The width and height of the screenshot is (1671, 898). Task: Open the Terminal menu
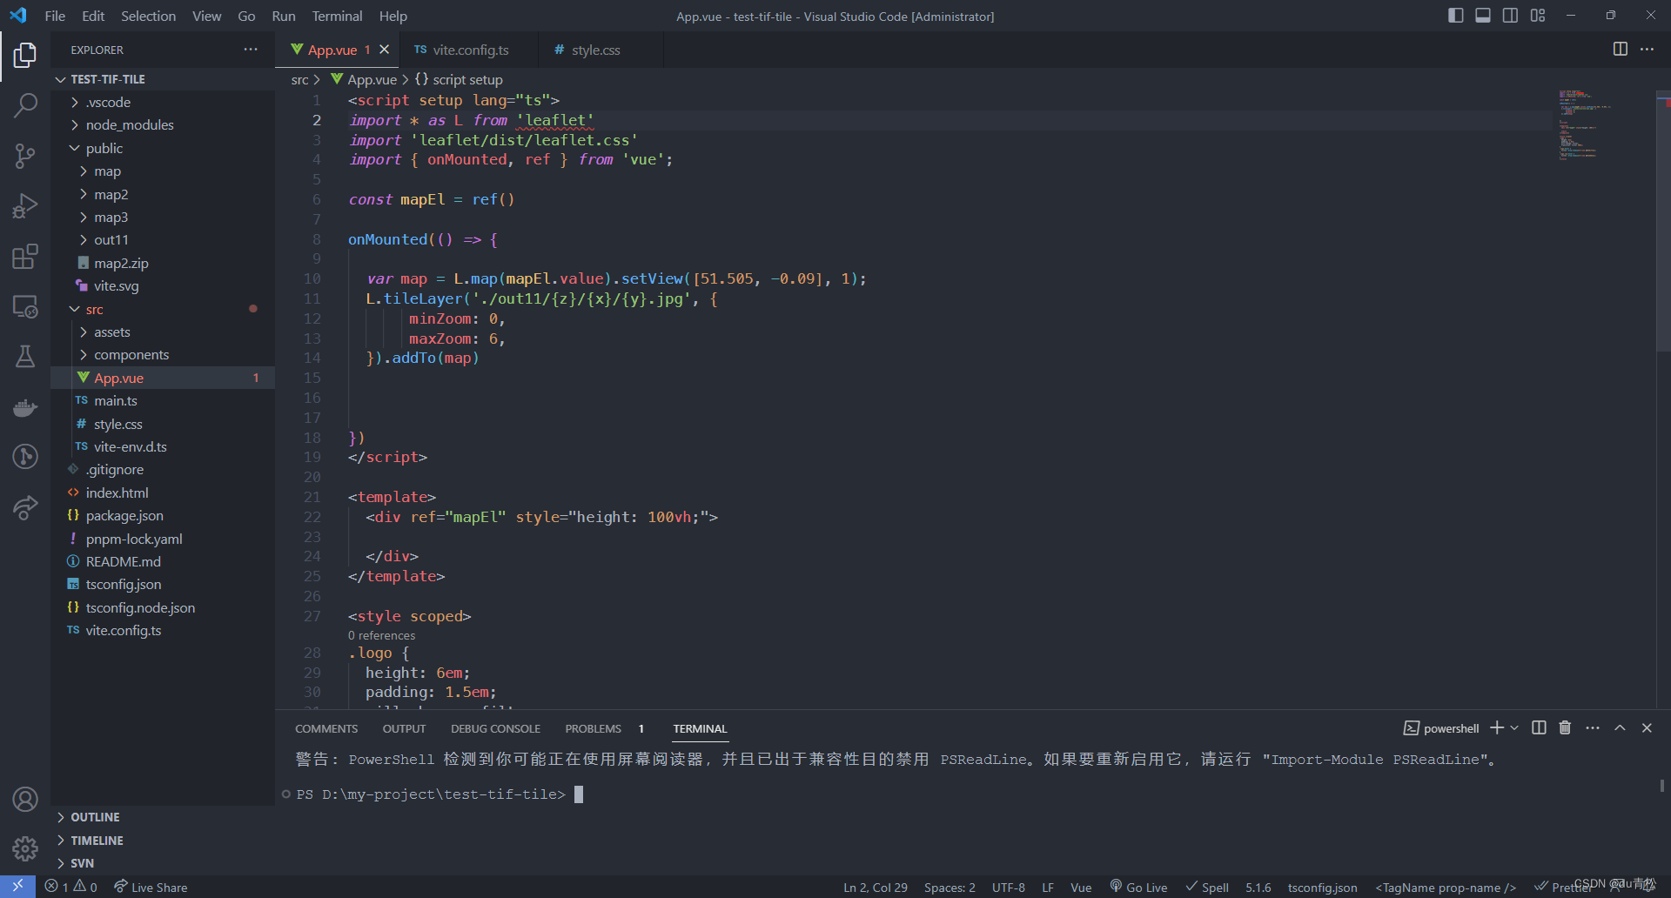tap(337, 16)
